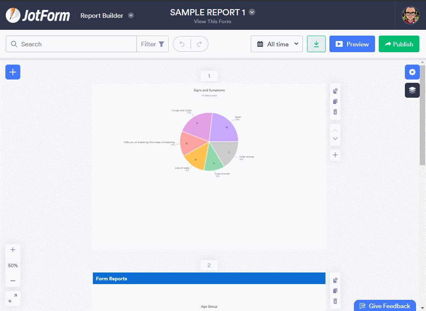Click the undo arrow icon
Viewport: 426px width, 311px height.
click(x=182, y=43)
